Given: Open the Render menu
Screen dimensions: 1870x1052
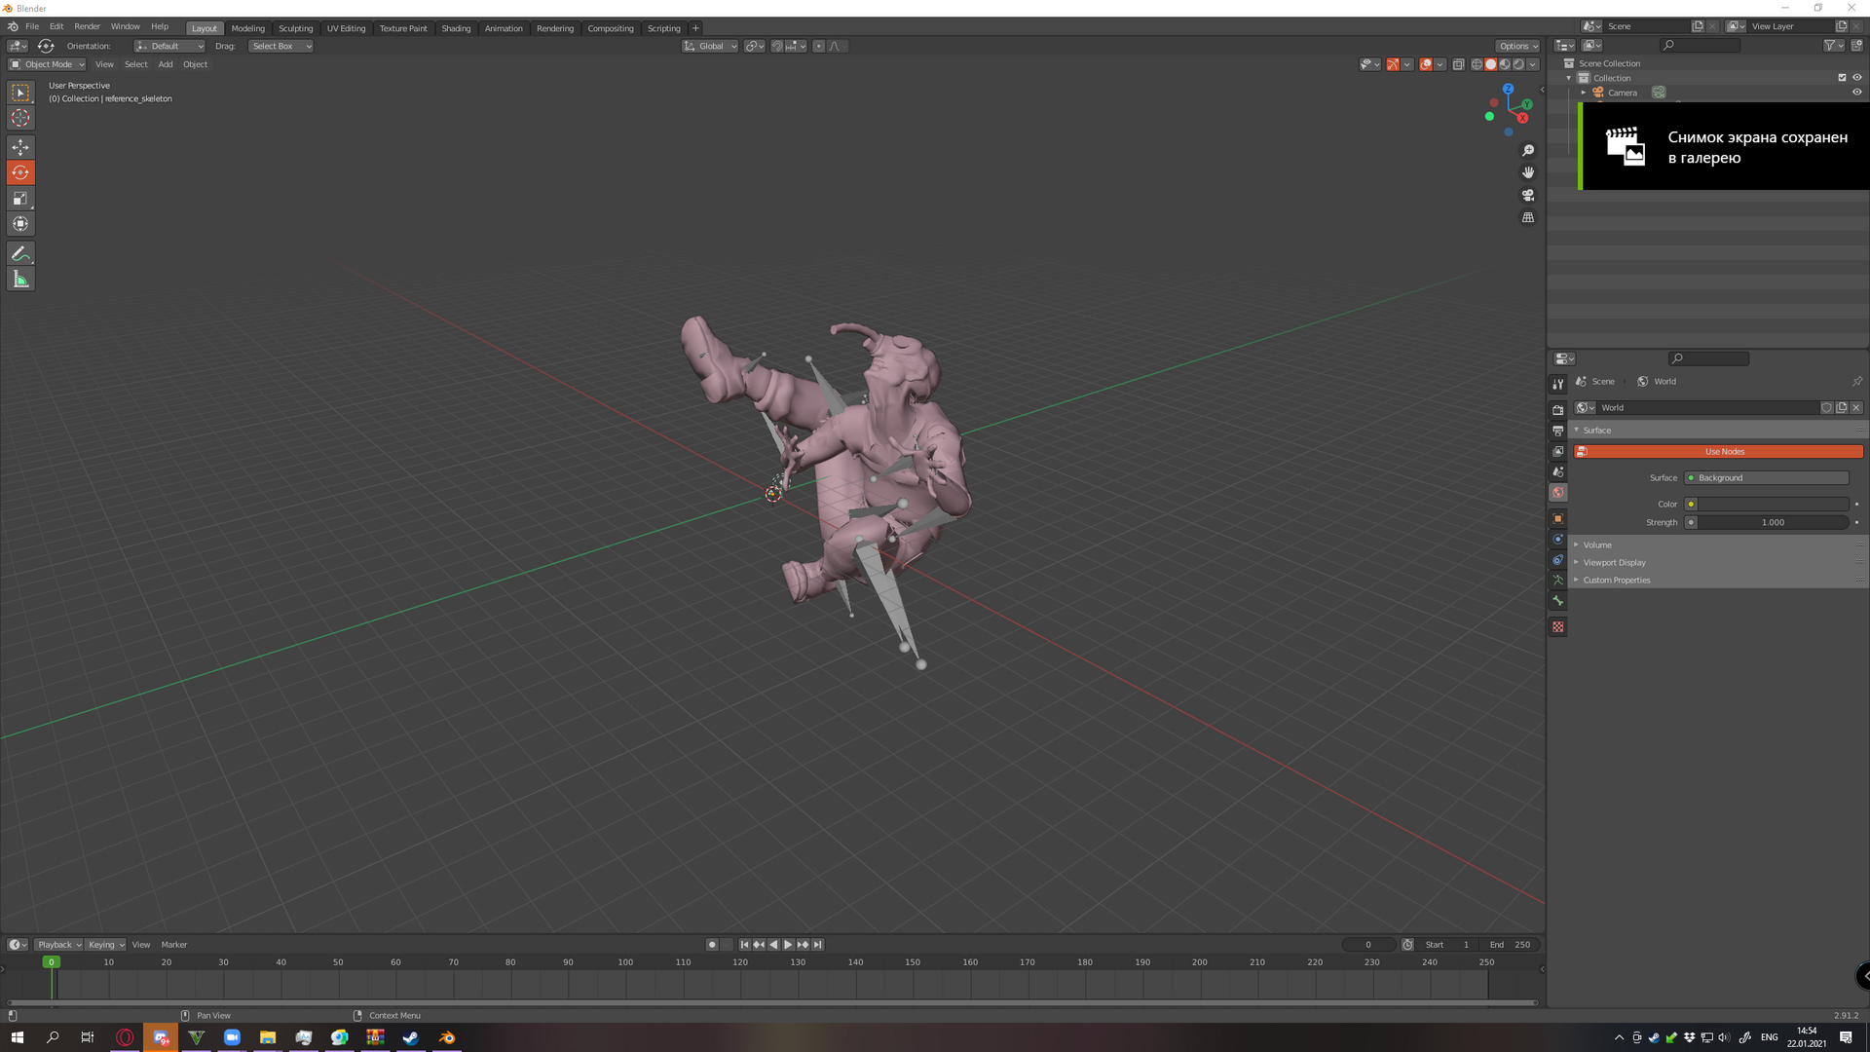Looking at the screenshot, I should click(x=87, y=27).
